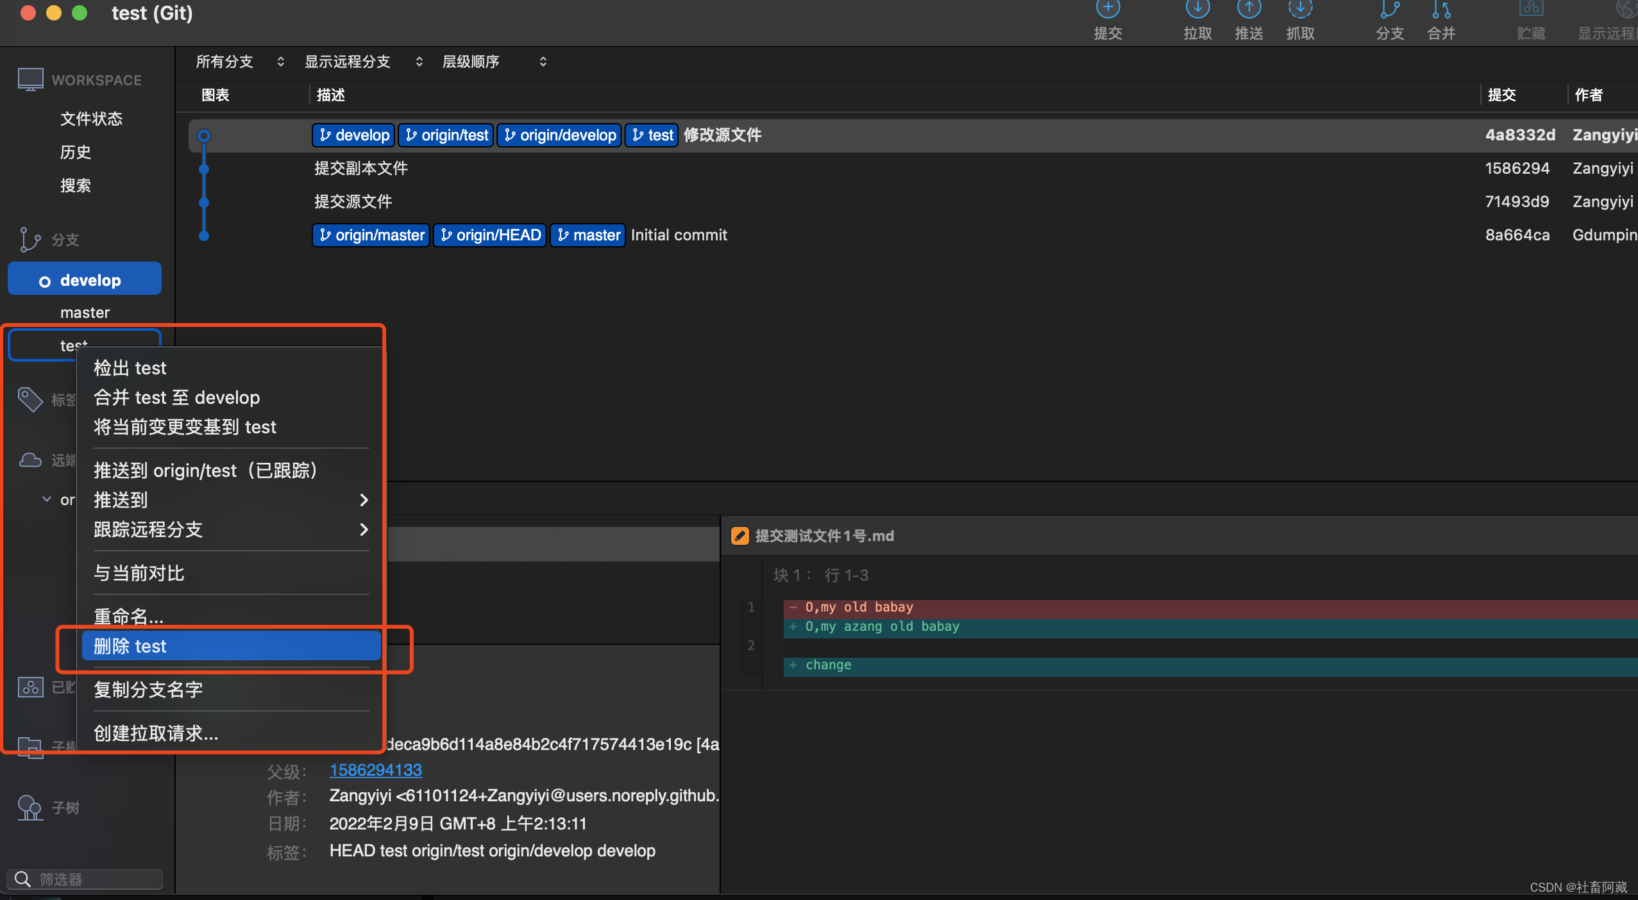Screen dimensions: 1638x900
Task: Click the Branch (分支) toolbar icon
Action: point(1389,10)
